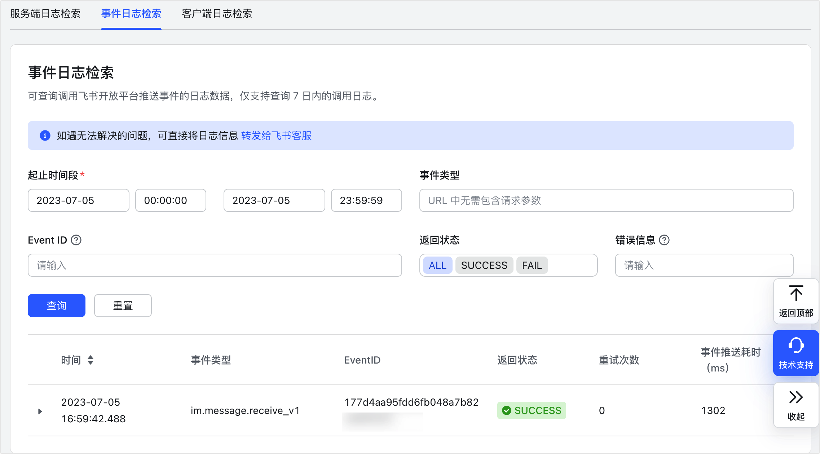Click the 错误信息 help question icon
Image resolution: width=820 pixels, height=454 pixels.
tap(664, 240)
